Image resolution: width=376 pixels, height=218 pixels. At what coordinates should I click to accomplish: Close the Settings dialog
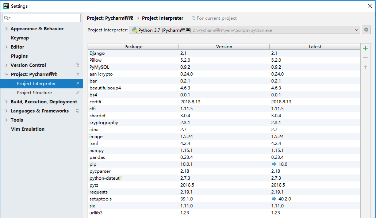pos(370,6)
